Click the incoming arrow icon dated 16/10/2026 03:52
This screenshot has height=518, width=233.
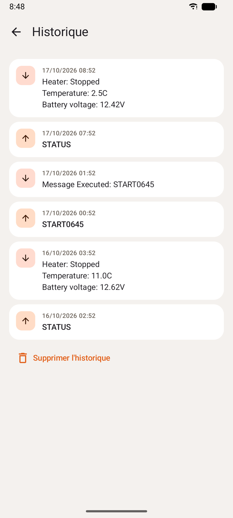pyautogui.click(x=26, y=258)
